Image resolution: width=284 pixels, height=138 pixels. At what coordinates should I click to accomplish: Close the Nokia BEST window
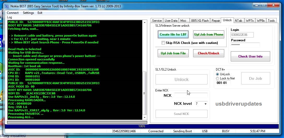[x=273, y=5]
